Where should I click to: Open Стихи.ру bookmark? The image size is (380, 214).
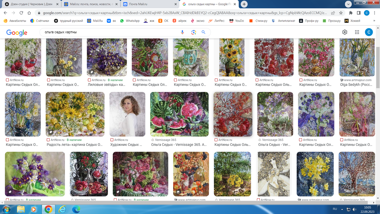pyautogui.click(x=258, y=21)
